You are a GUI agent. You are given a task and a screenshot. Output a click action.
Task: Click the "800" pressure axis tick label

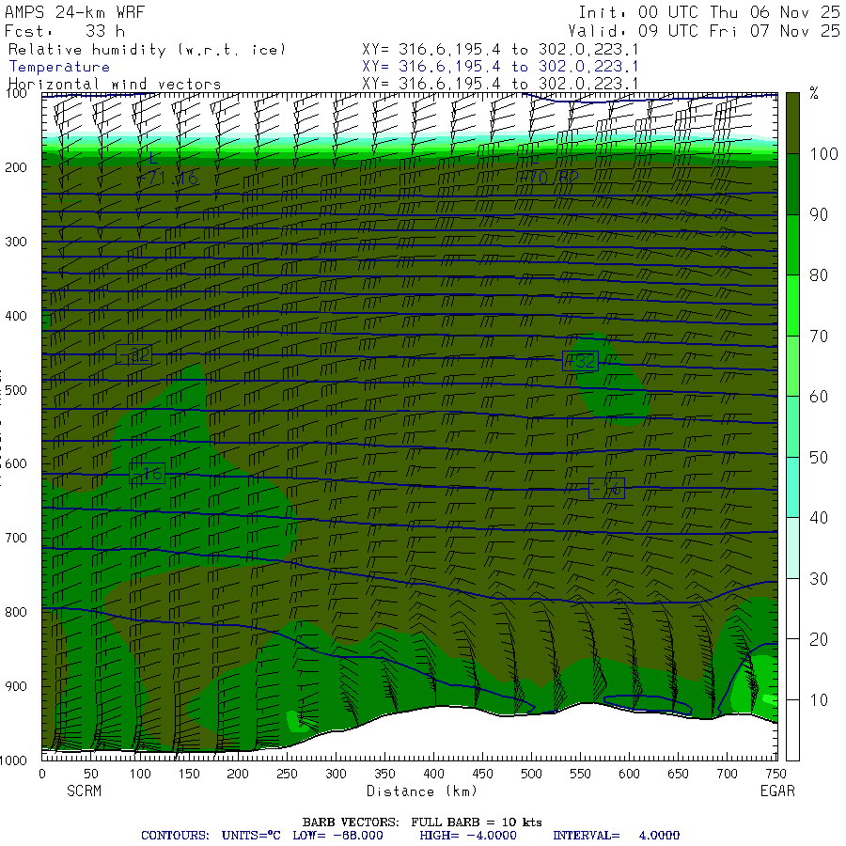pos(16,612)
